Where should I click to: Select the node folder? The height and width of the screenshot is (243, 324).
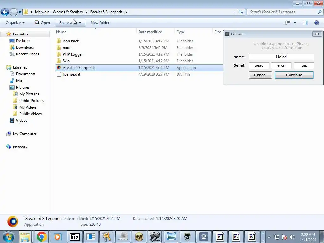[x=67, y=47]
